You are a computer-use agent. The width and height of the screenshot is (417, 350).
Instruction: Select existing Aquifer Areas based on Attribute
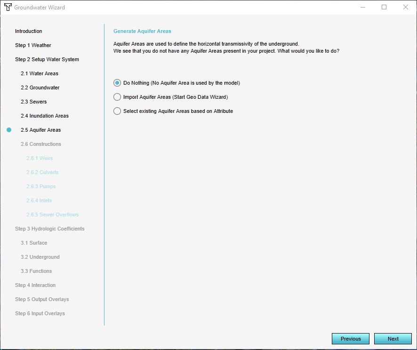(117, 111)
